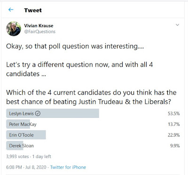Click the Tweet header title
Screen dimensions: 188x175
coord(33,10)
